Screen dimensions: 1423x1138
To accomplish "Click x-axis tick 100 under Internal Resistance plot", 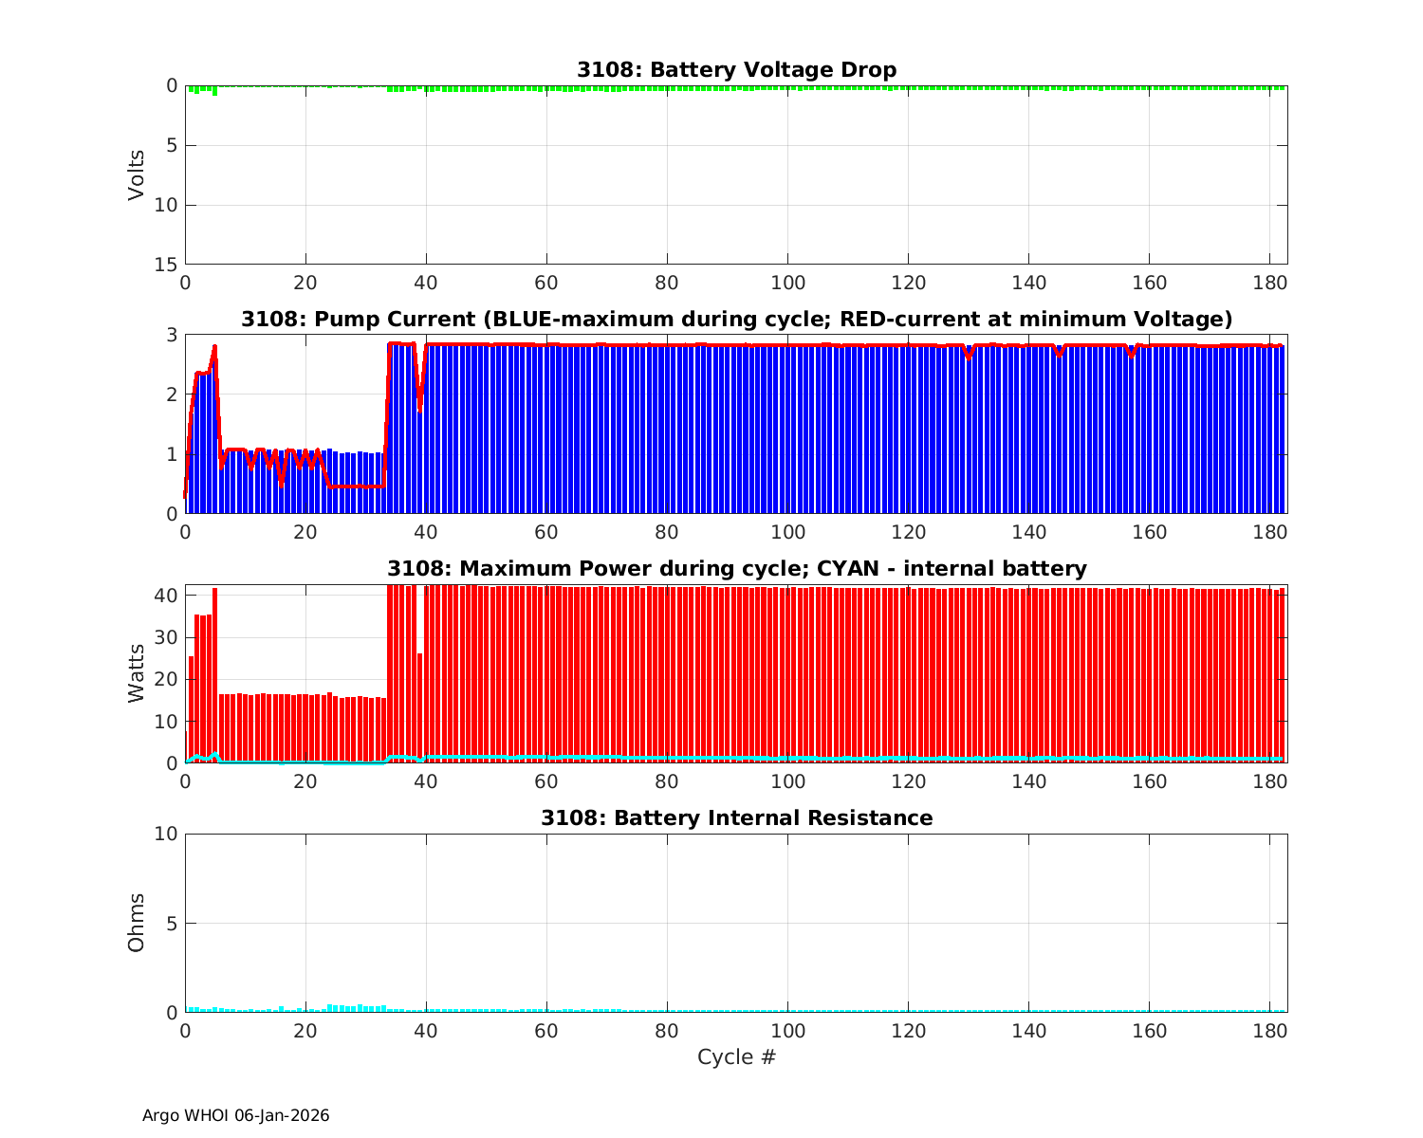I will click(787, 1032).
